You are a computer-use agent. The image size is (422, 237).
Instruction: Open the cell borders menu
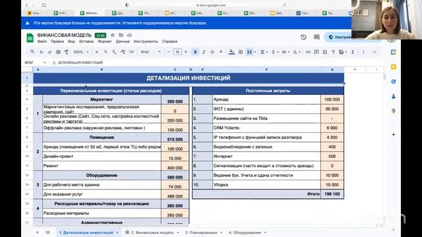click(x=241, y=52)
